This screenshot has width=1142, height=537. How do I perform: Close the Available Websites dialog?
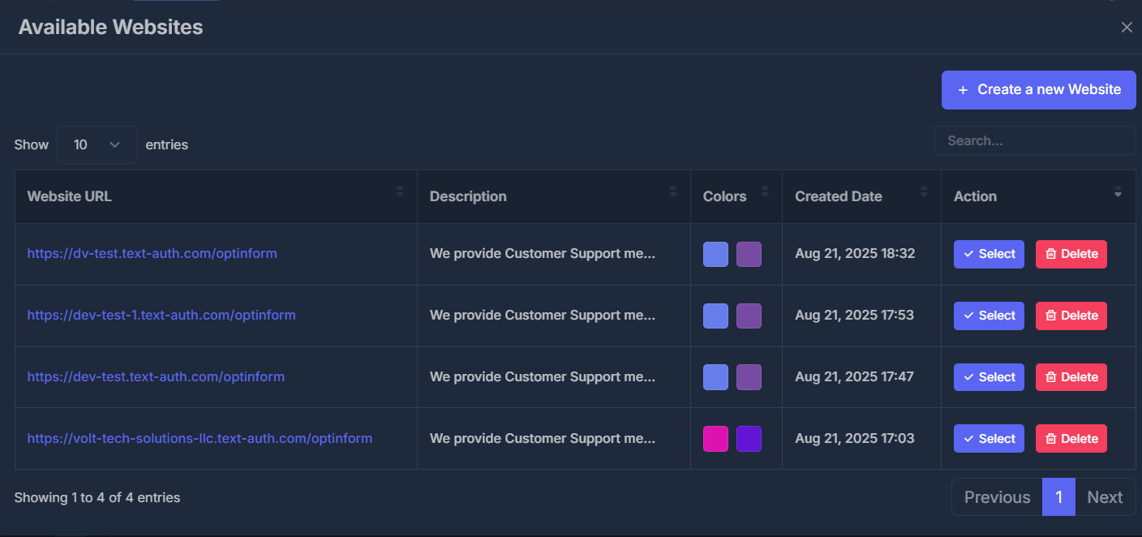1127,28
